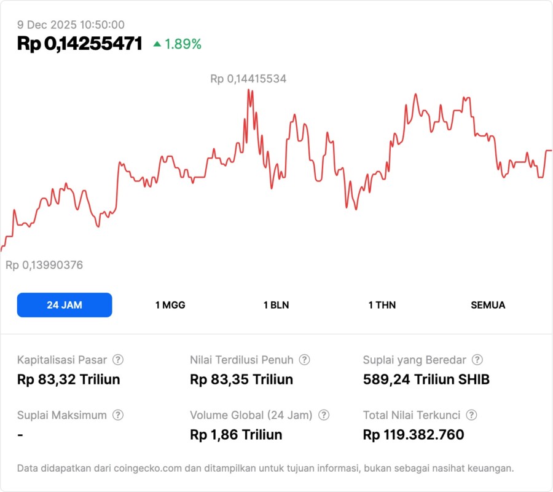Click the green up-arrow price change icon
The height and width of the screenshot is (492, 553).
(157, 44)
